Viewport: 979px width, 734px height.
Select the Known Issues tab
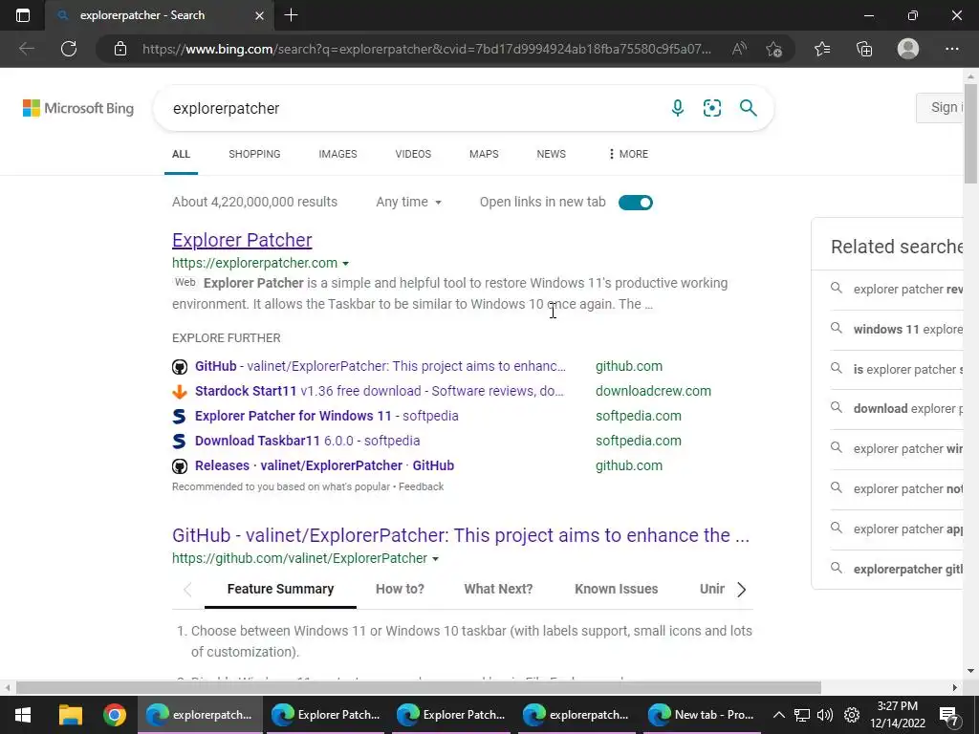[x=617, y=589]
